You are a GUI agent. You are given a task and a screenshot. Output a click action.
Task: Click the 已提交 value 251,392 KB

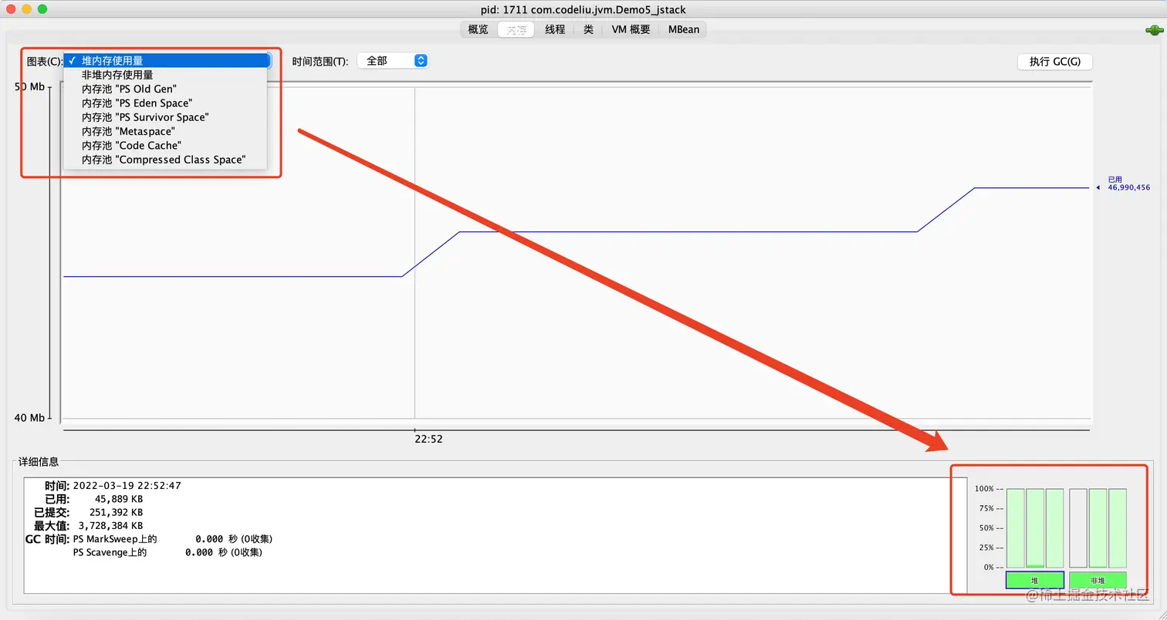pyautogui.click(x=117, y=512)
